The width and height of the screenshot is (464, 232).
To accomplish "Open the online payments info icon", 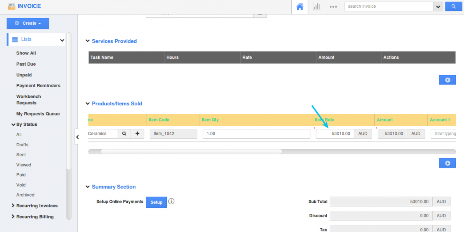I will click(x=171, y=202).
